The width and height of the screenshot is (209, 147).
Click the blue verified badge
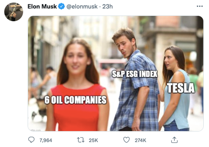[61, 7]
